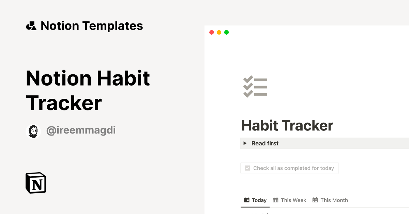This screenshot has height=214, width=409.
Task: Click the green traffic light dot
Action: [226, 32]
